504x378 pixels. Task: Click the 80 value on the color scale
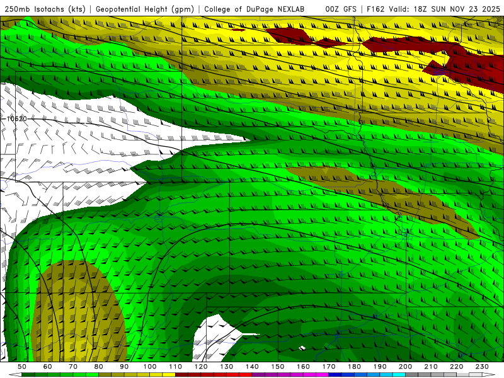pyautogui.click(x=98, y=367)
